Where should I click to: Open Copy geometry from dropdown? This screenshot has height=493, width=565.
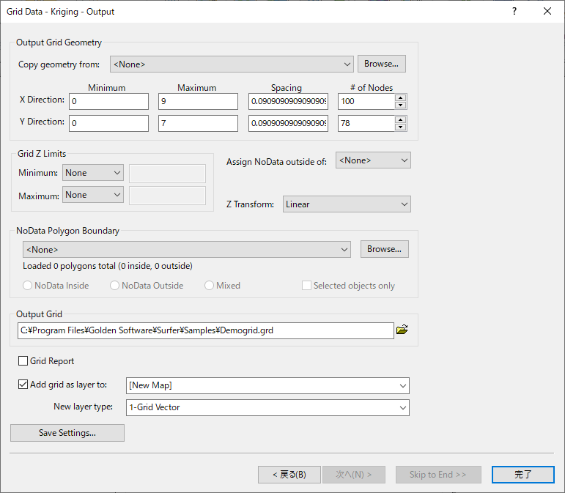click(x=232, y=64)
